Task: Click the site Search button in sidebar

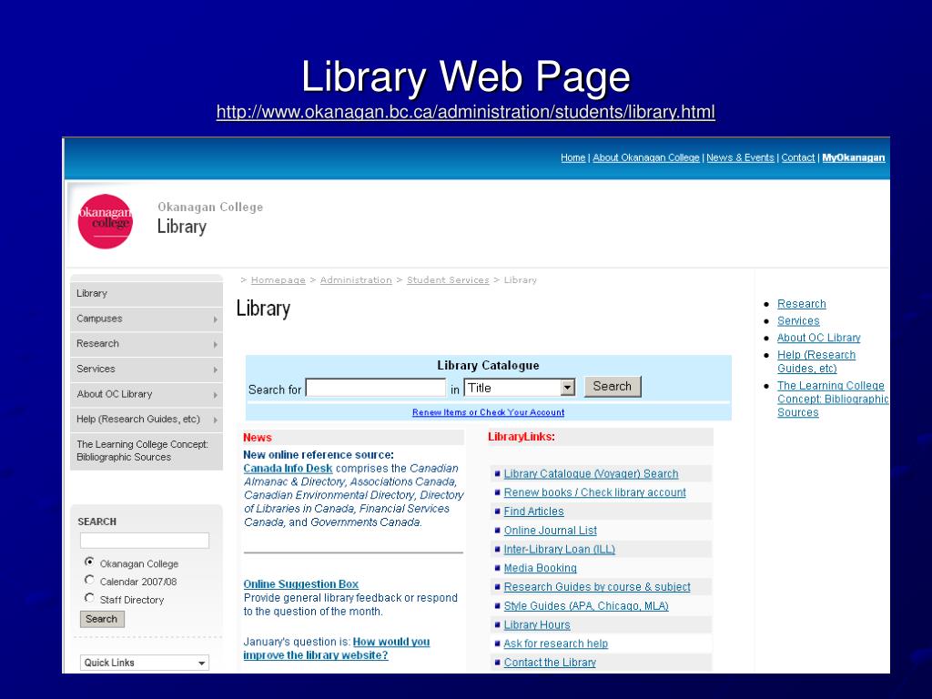Action: (102, 619)
